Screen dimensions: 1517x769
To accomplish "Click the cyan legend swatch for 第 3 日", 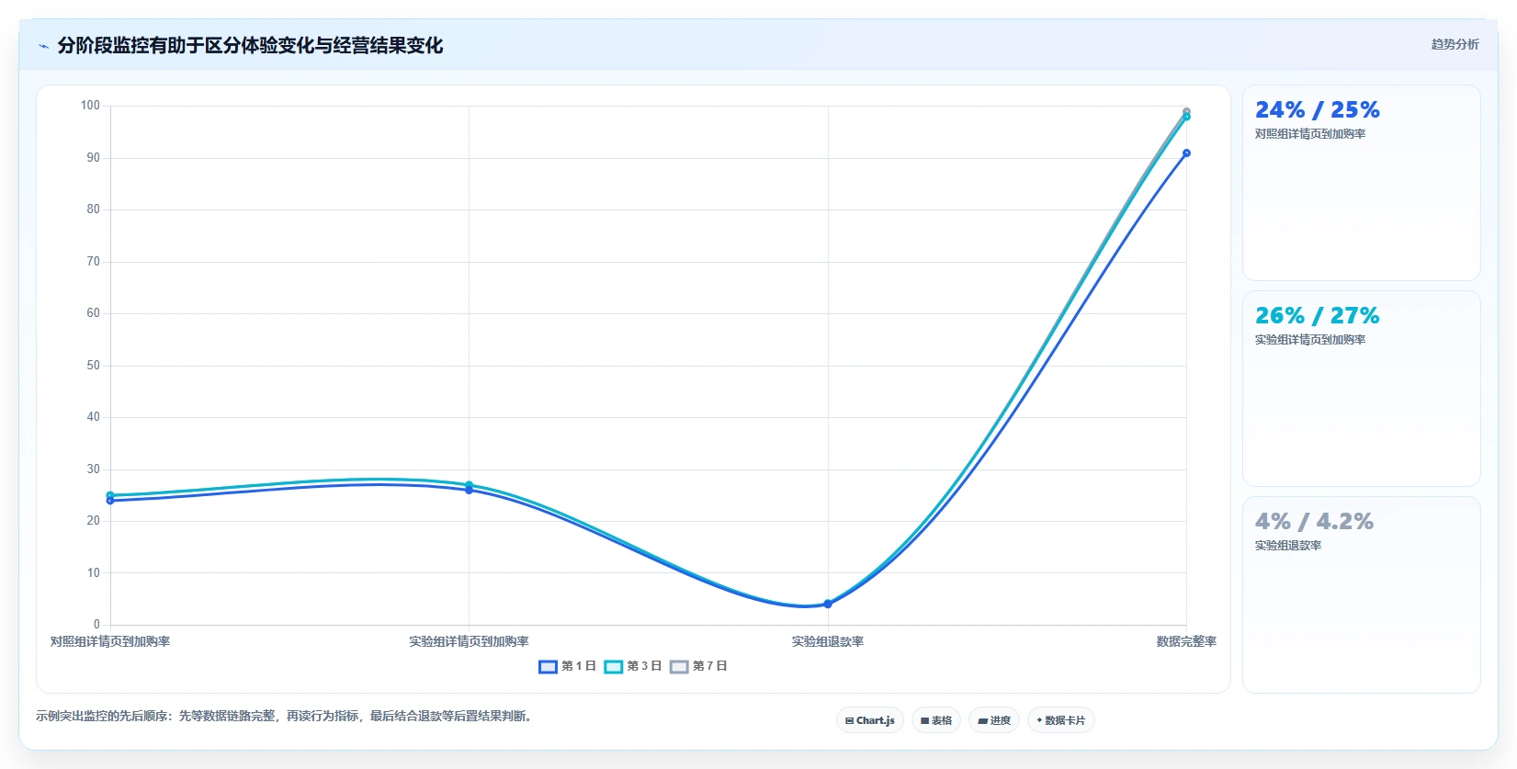I will (x=613, y=667).
